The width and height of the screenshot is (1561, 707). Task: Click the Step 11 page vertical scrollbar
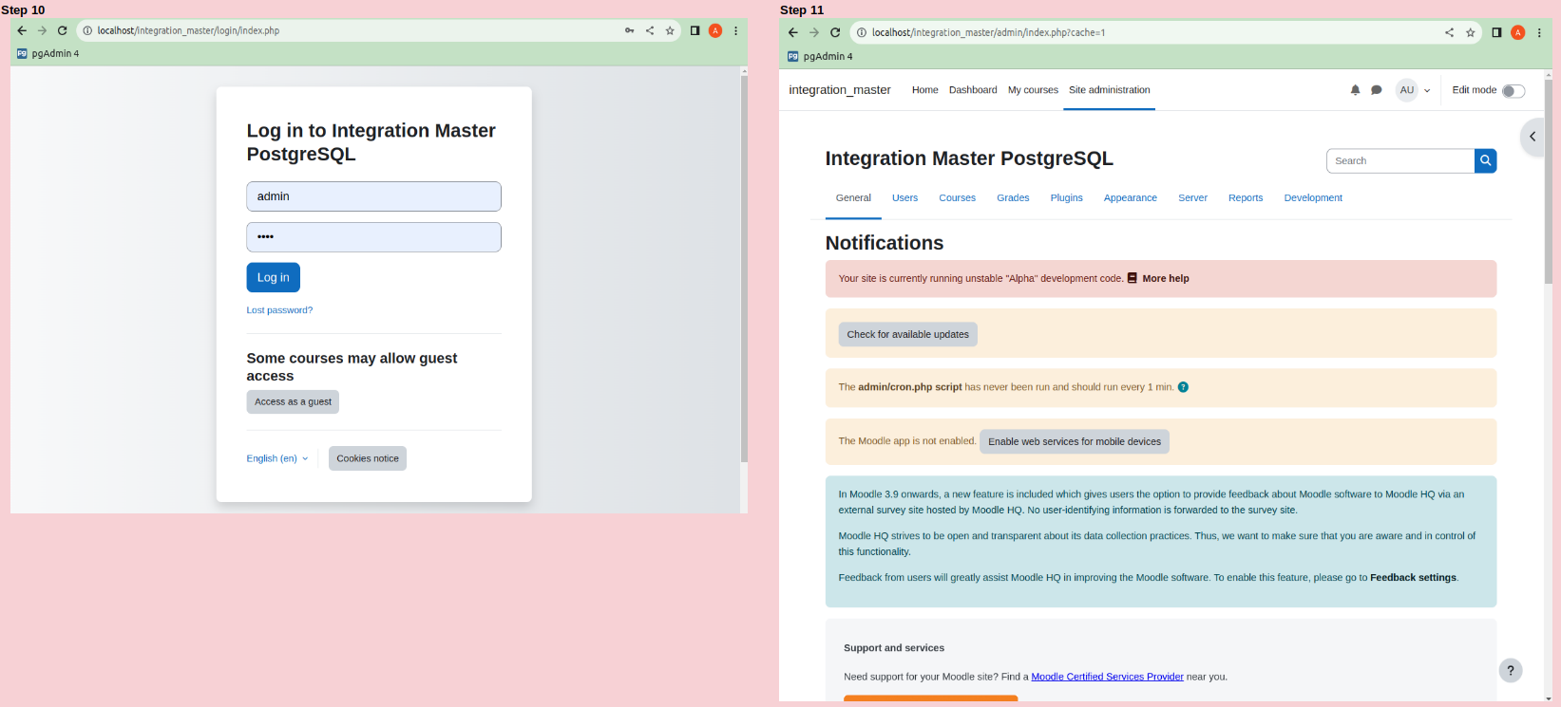click(1549, 180)
